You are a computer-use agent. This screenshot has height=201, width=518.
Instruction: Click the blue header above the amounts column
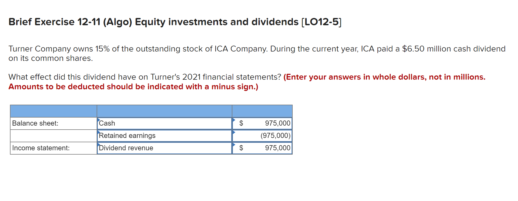262,111
